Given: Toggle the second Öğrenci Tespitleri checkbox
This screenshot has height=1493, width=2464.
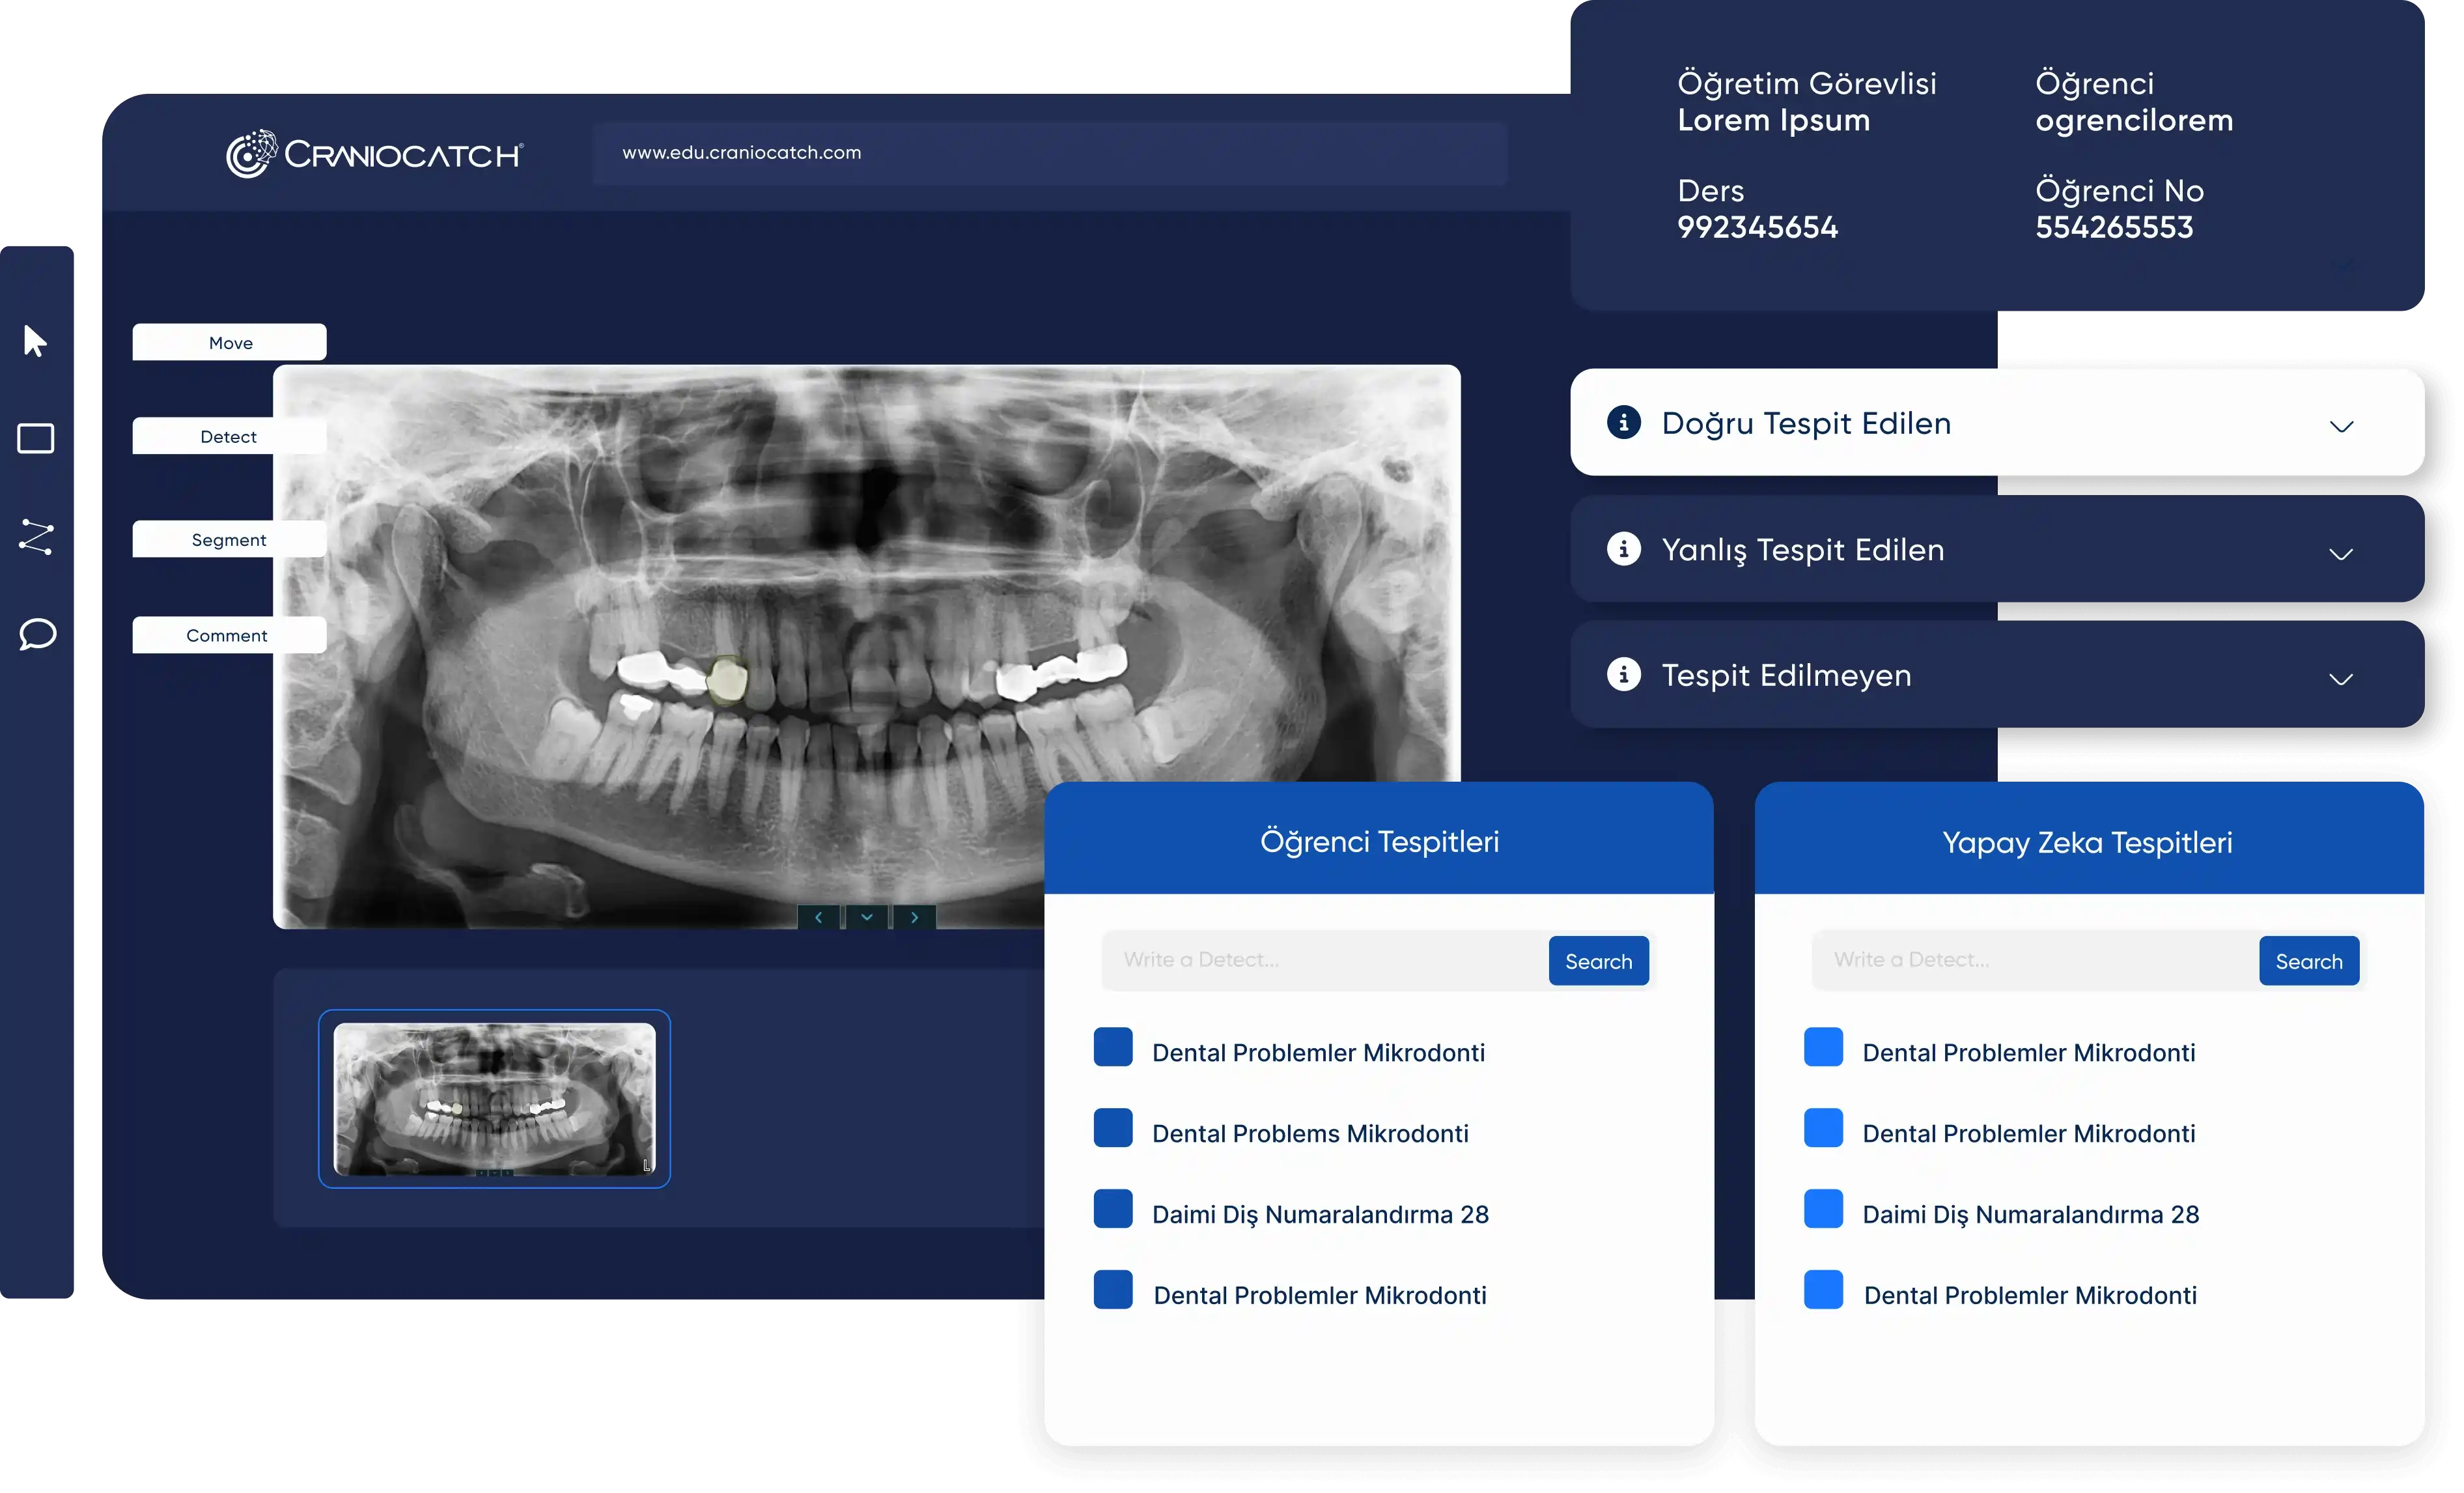Looking at the screenshot, I should click(x=1112, y=1132).
